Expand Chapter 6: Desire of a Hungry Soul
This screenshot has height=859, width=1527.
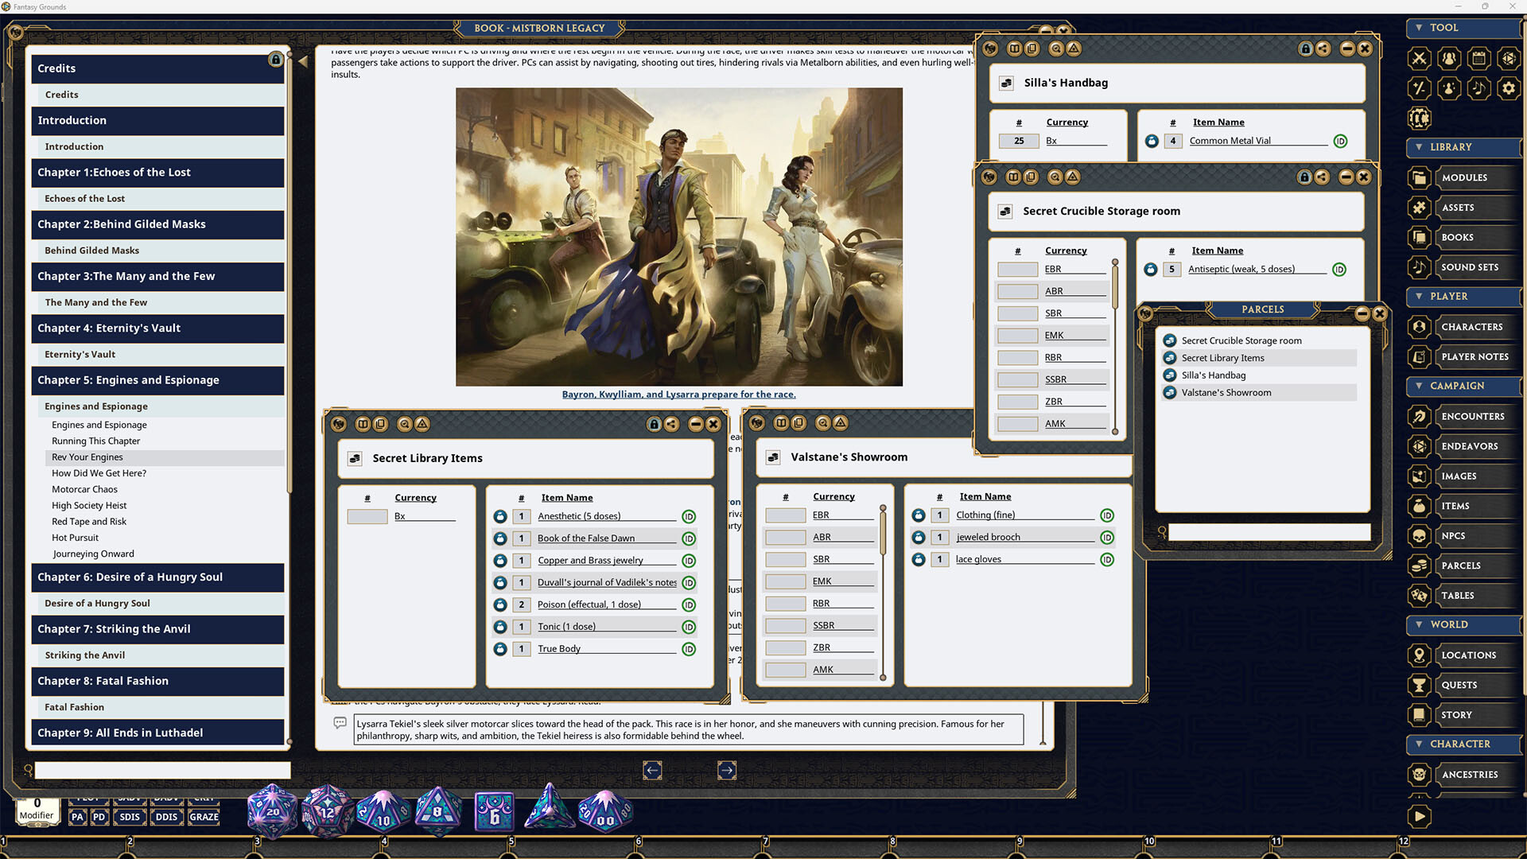coord(157,577)
